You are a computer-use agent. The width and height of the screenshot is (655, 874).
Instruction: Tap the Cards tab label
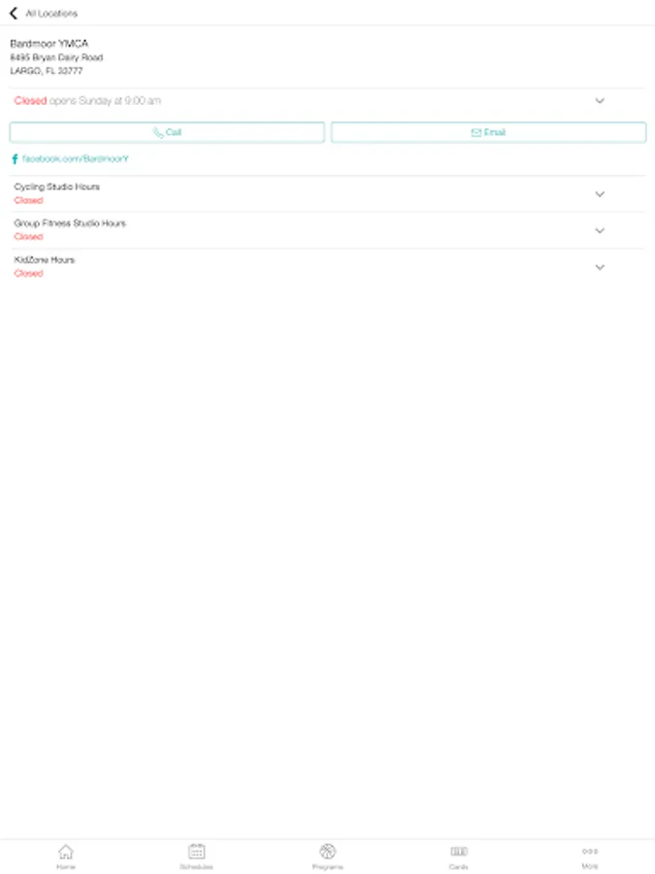click(x=458, y=867)
